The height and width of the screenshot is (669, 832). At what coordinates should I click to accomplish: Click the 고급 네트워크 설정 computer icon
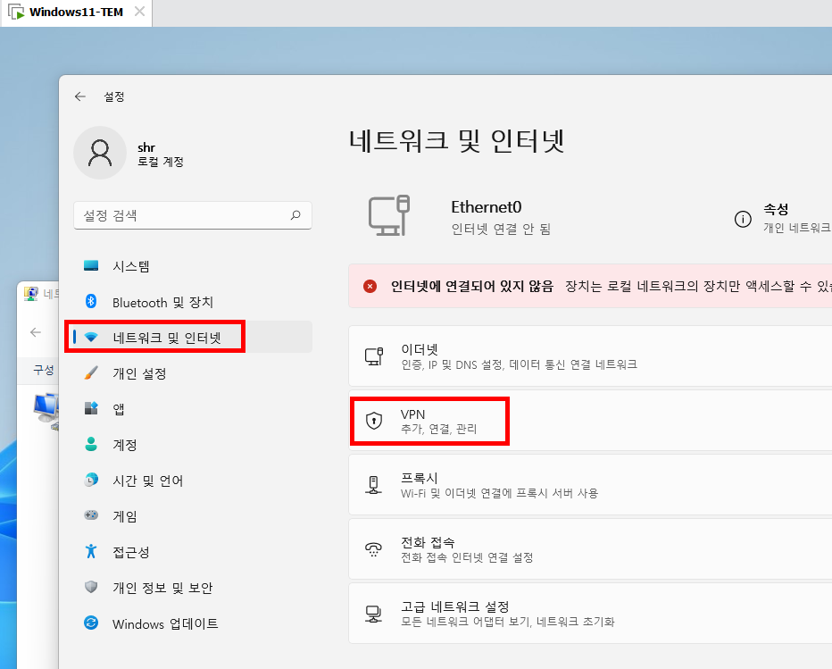pos(373,614)
